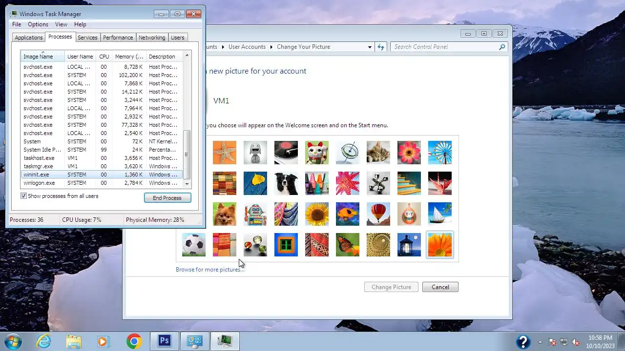This screenshot has height=351, width=625.
Task: Open Windows Media Player taskbar icon
Action: (x=103, y=341)
